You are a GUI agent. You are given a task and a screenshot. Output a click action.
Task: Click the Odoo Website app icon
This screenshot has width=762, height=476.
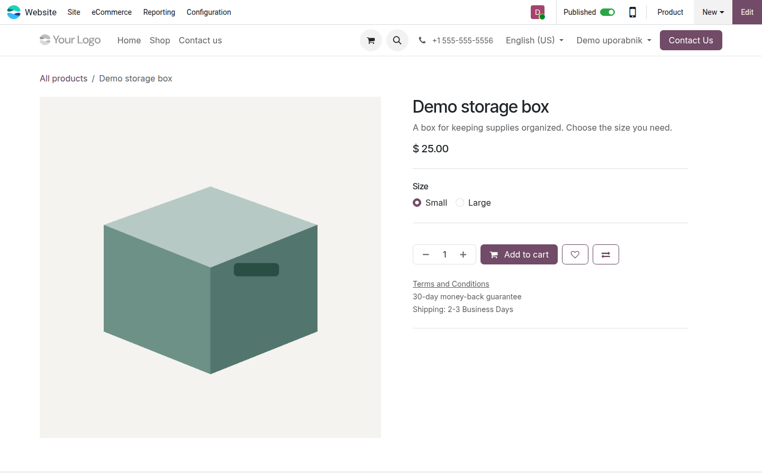(x=14, y=12)
